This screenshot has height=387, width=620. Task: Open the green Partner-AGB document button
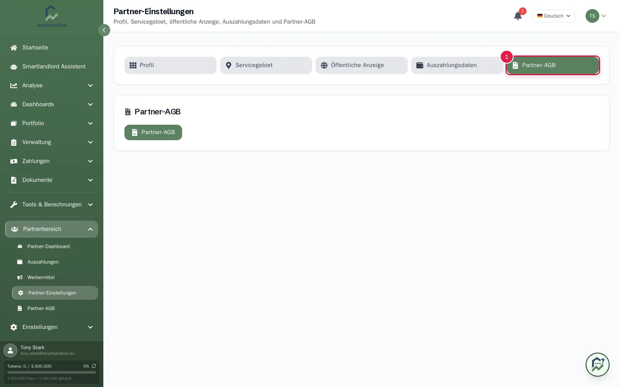(x=153, y=132)
